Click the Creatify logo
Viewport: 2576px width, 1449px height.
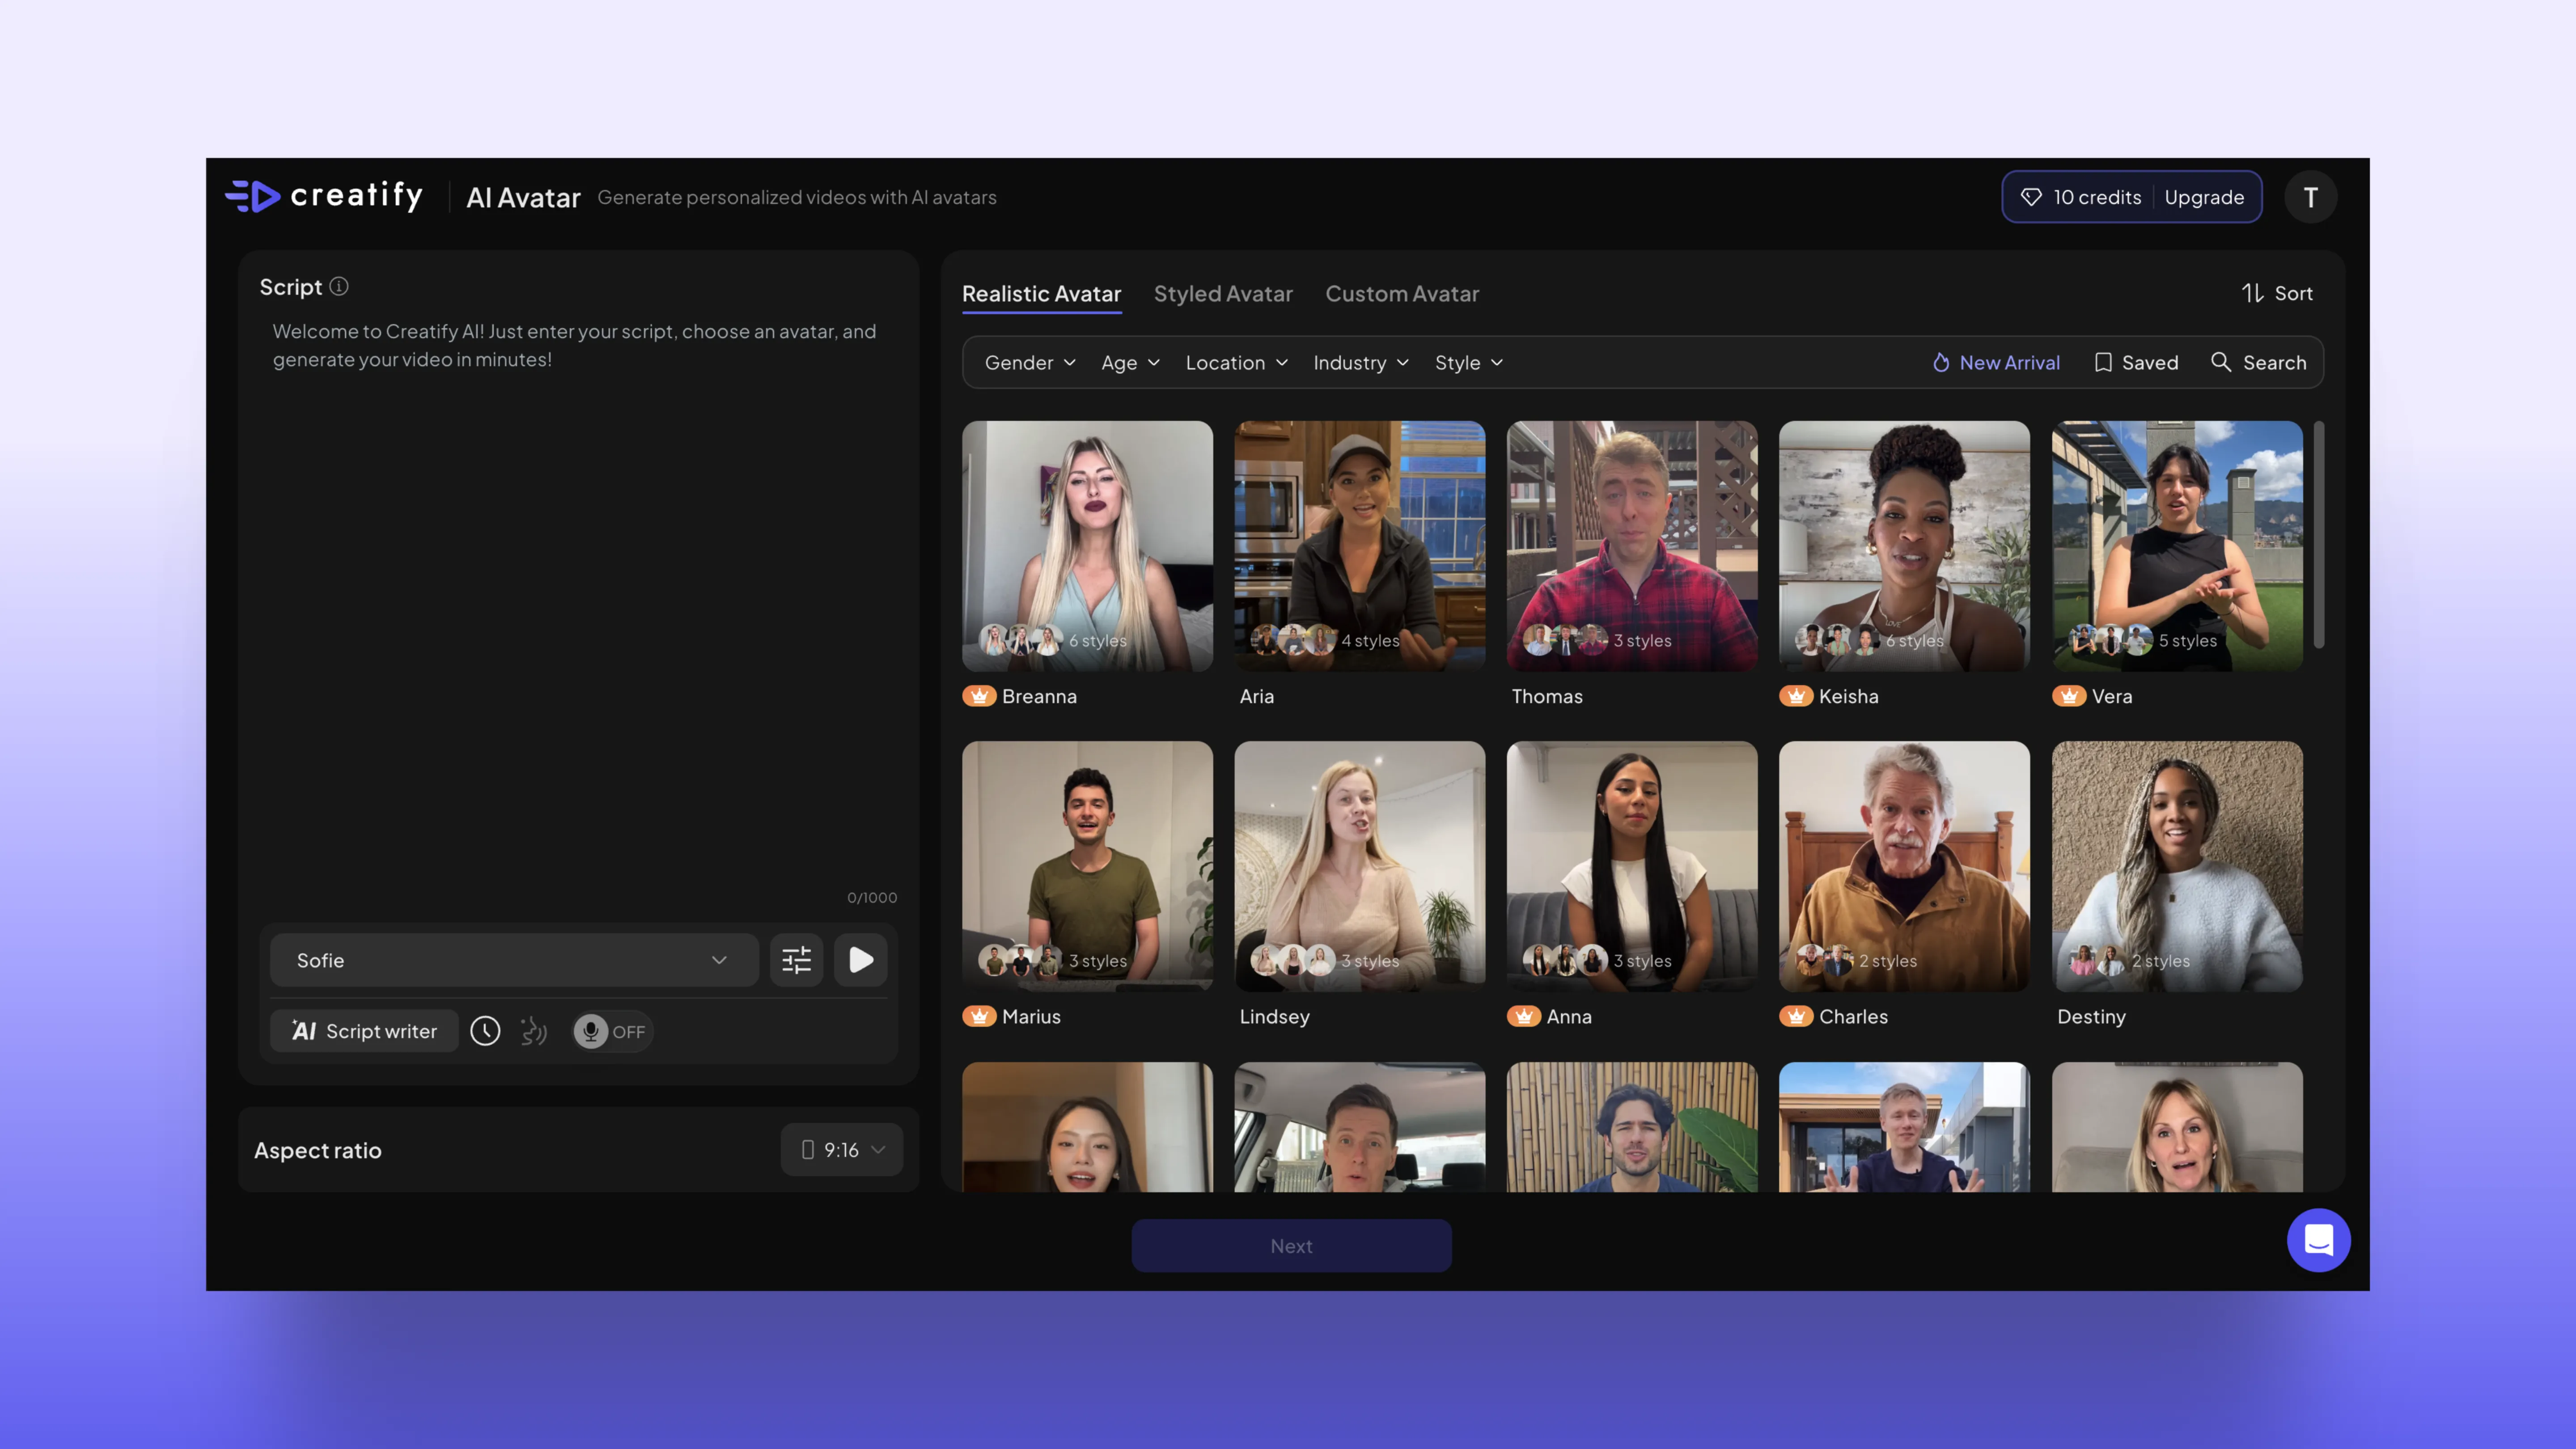[x=324, y=196]
